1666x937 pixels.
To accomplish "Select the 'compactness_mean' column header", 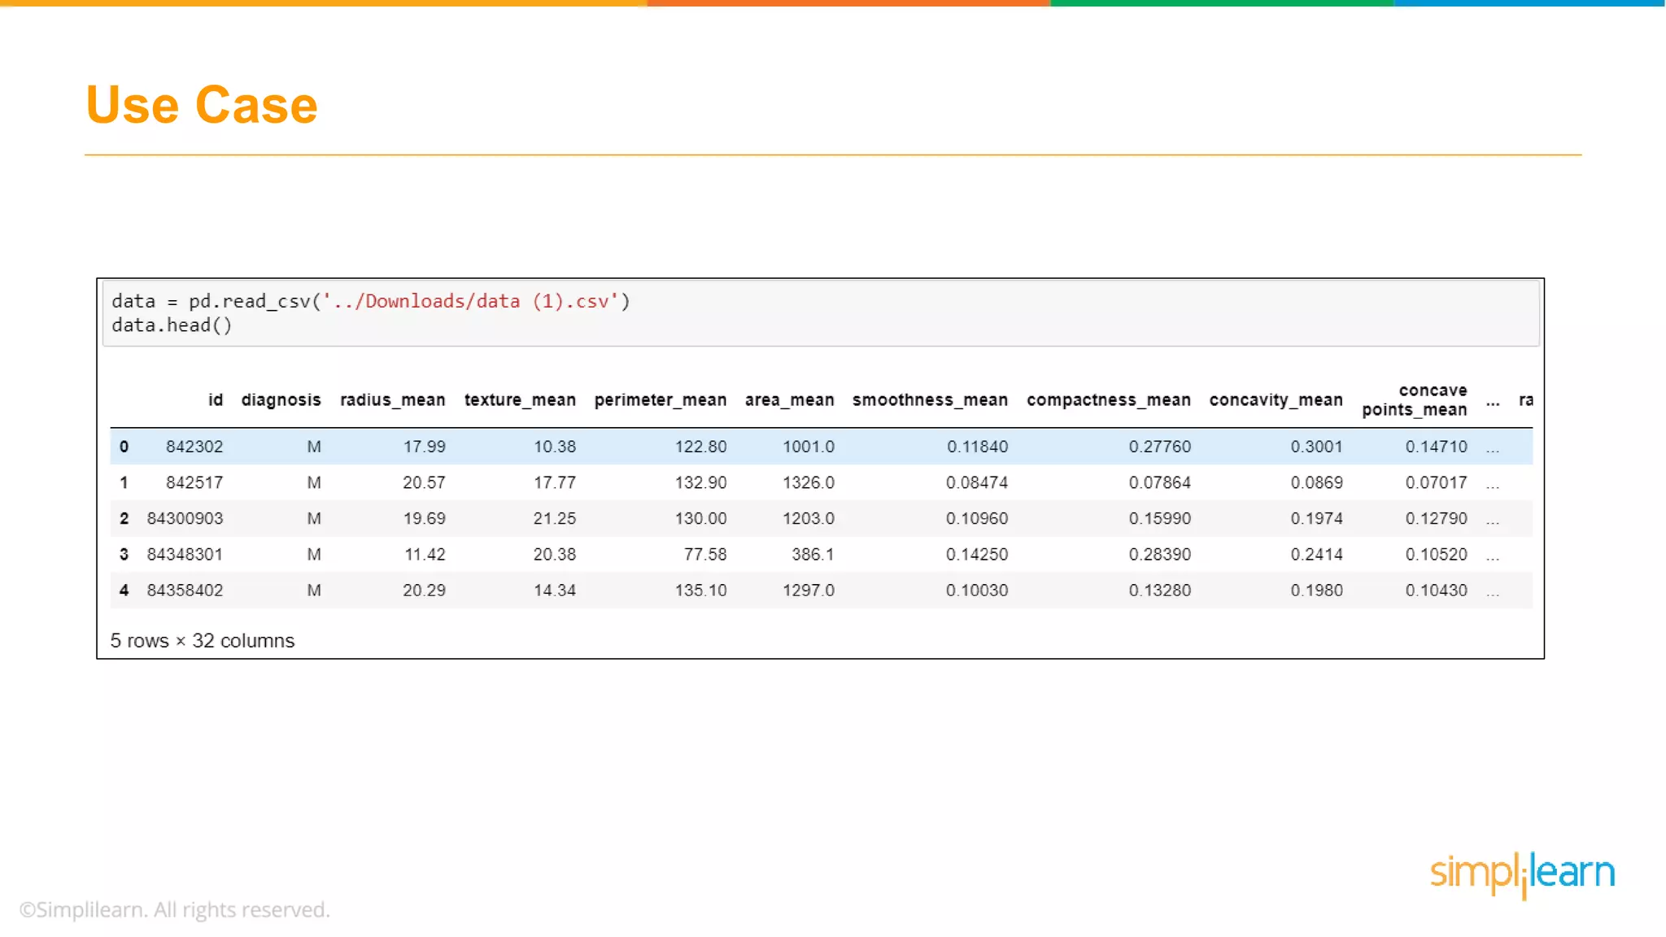I will tap(1108, 400).
